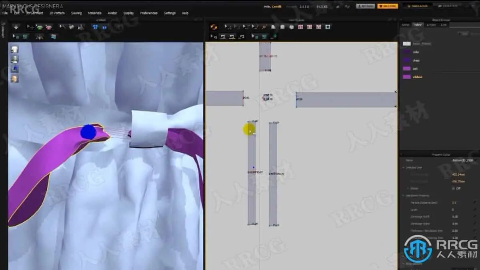Select the 'color' fabric swatch
Screen dimensions: 480x270
tap(407, 52)
